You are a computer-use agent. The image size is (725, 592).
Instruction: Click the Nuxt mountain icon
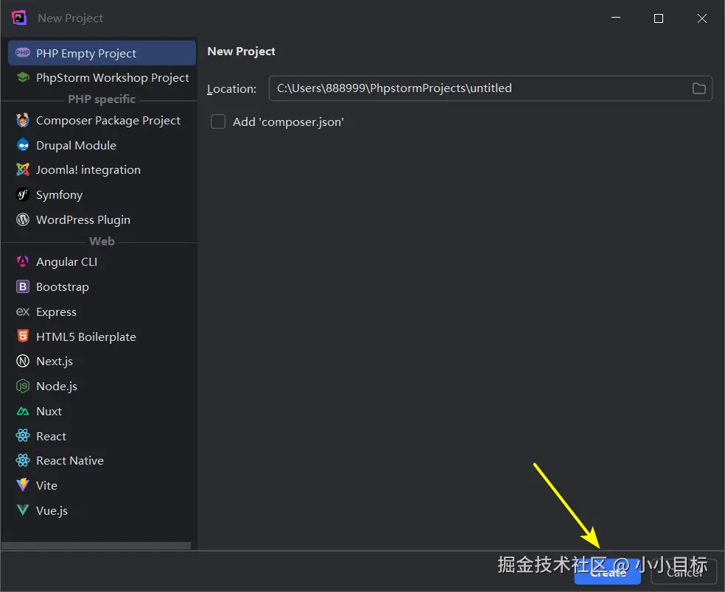click(23, 411)
